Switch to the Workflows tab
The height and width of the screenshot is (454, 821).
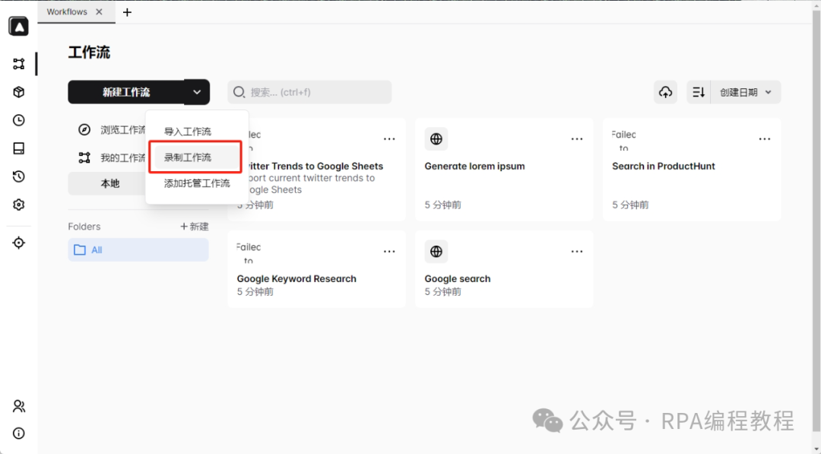[67, 12]
